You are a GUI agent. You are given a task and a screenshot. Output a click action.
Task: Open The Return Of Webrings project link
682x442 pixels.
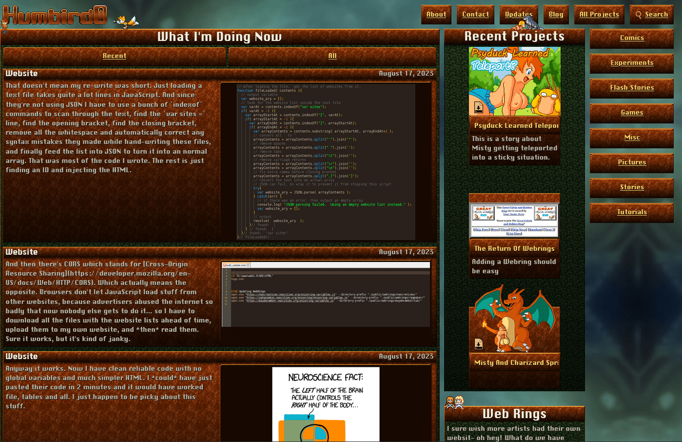point(514,248)
